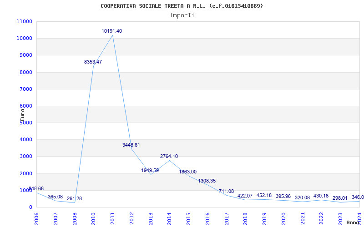
Task: Click the 9000 y-axis tick label
Action: pyautogui.click(x=25, y=55)
